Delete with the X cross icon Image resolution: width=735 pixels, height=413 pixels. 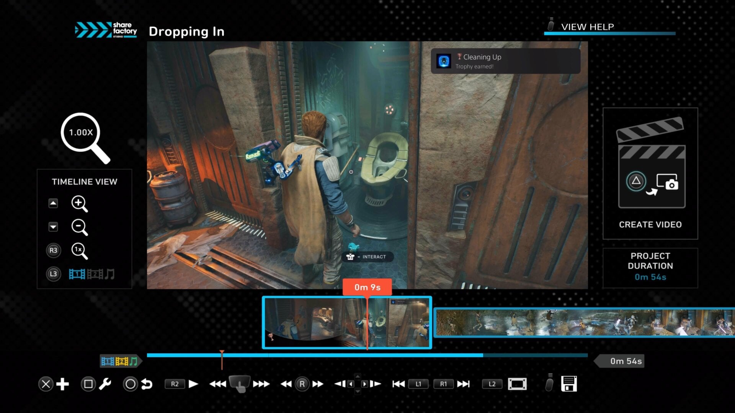[x=46, y=384]
